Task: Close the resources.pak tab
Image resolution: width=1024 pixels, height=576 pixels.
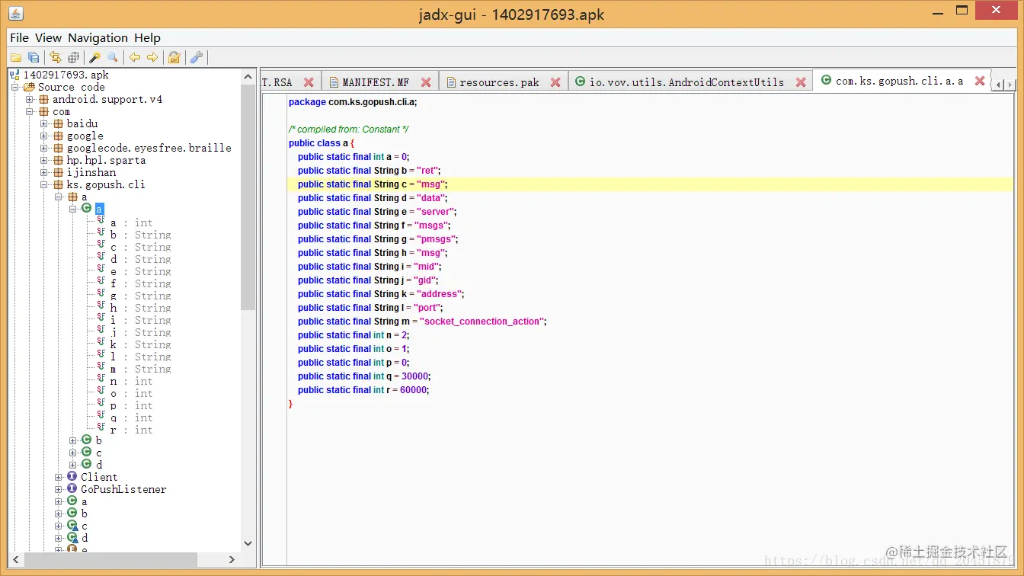Action: [555, 82]
